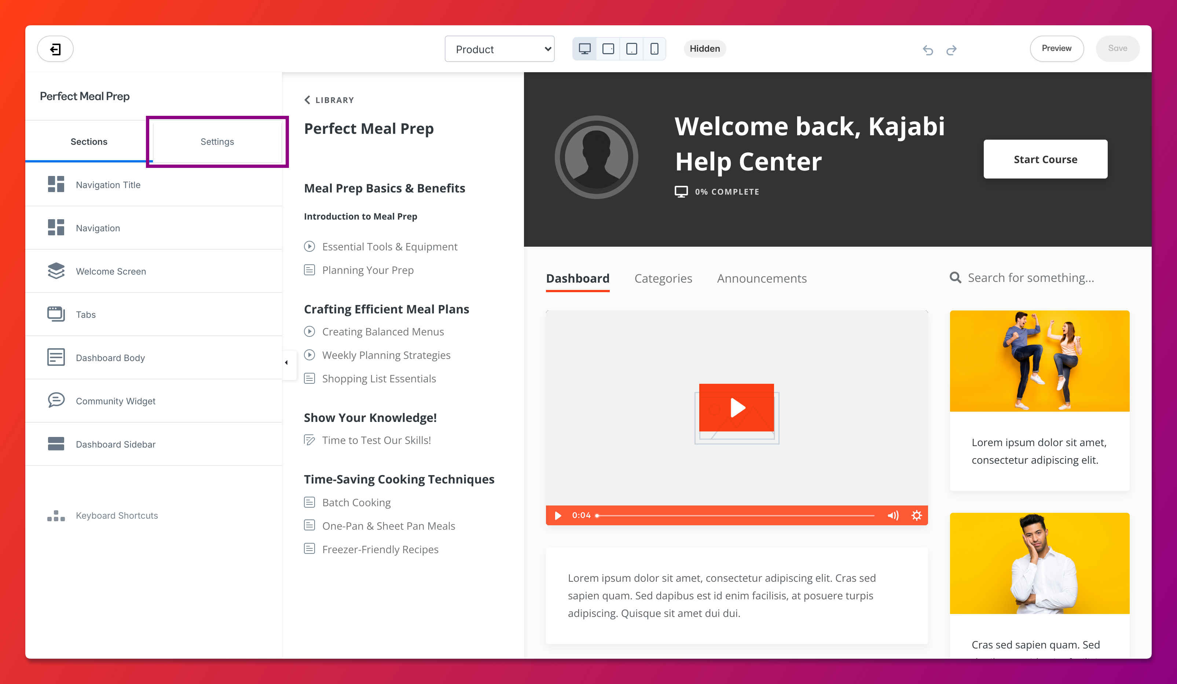Click the video icon beside Essential Tools & Equipment

click(309, 246)
